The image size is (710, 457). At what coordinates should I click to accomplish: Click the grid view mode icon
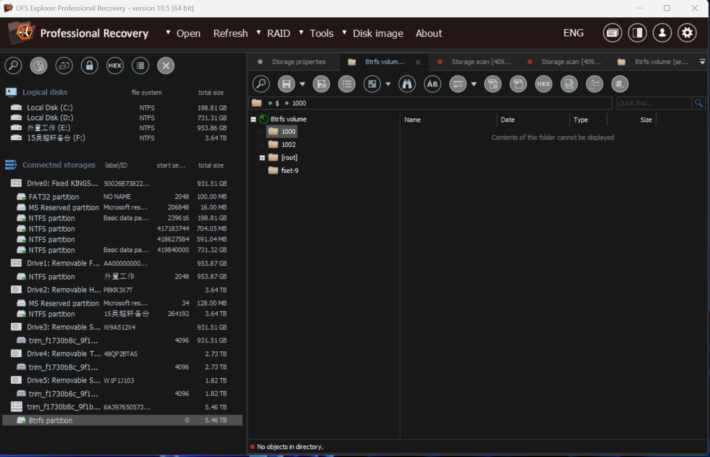(372, 84)
